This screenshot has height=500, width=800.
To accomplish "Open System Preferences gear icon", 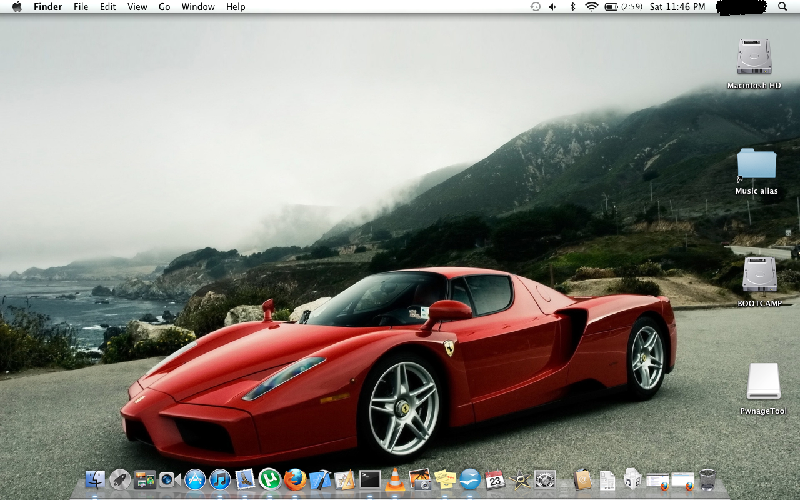I will (x=545, y=480).
